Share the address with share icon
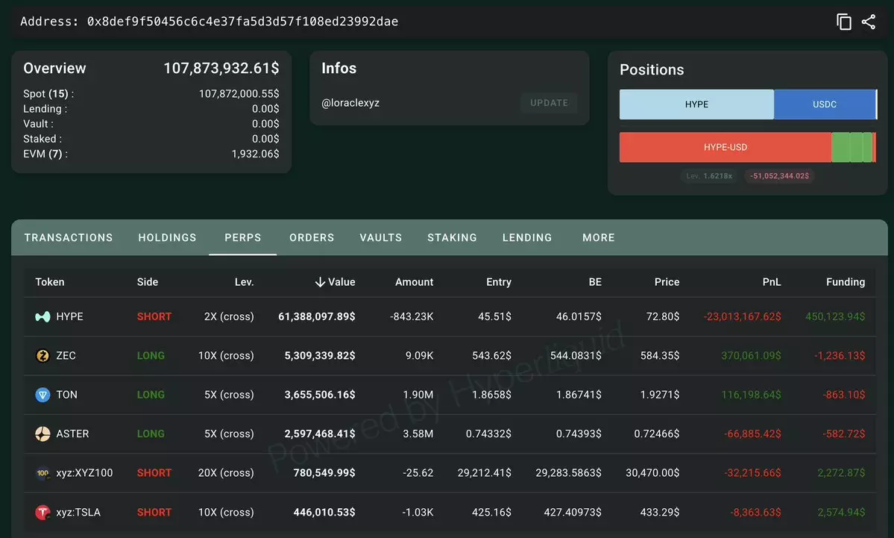The width and height of the screenshot is (894, 538). 869,22
